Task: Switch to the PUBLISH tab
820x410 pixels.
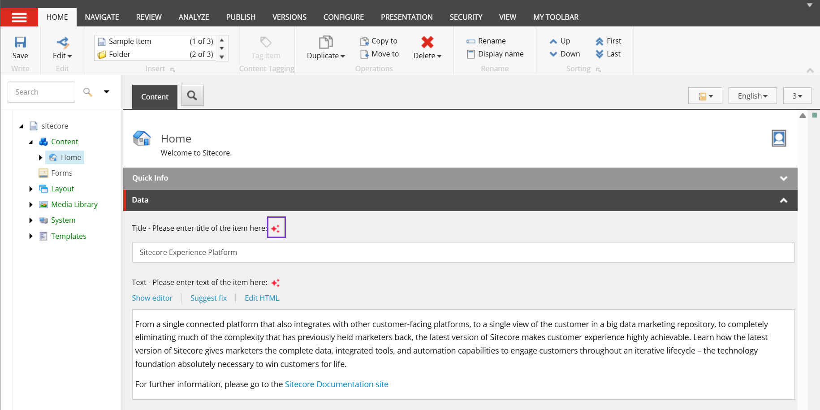Action: [241, 17]
